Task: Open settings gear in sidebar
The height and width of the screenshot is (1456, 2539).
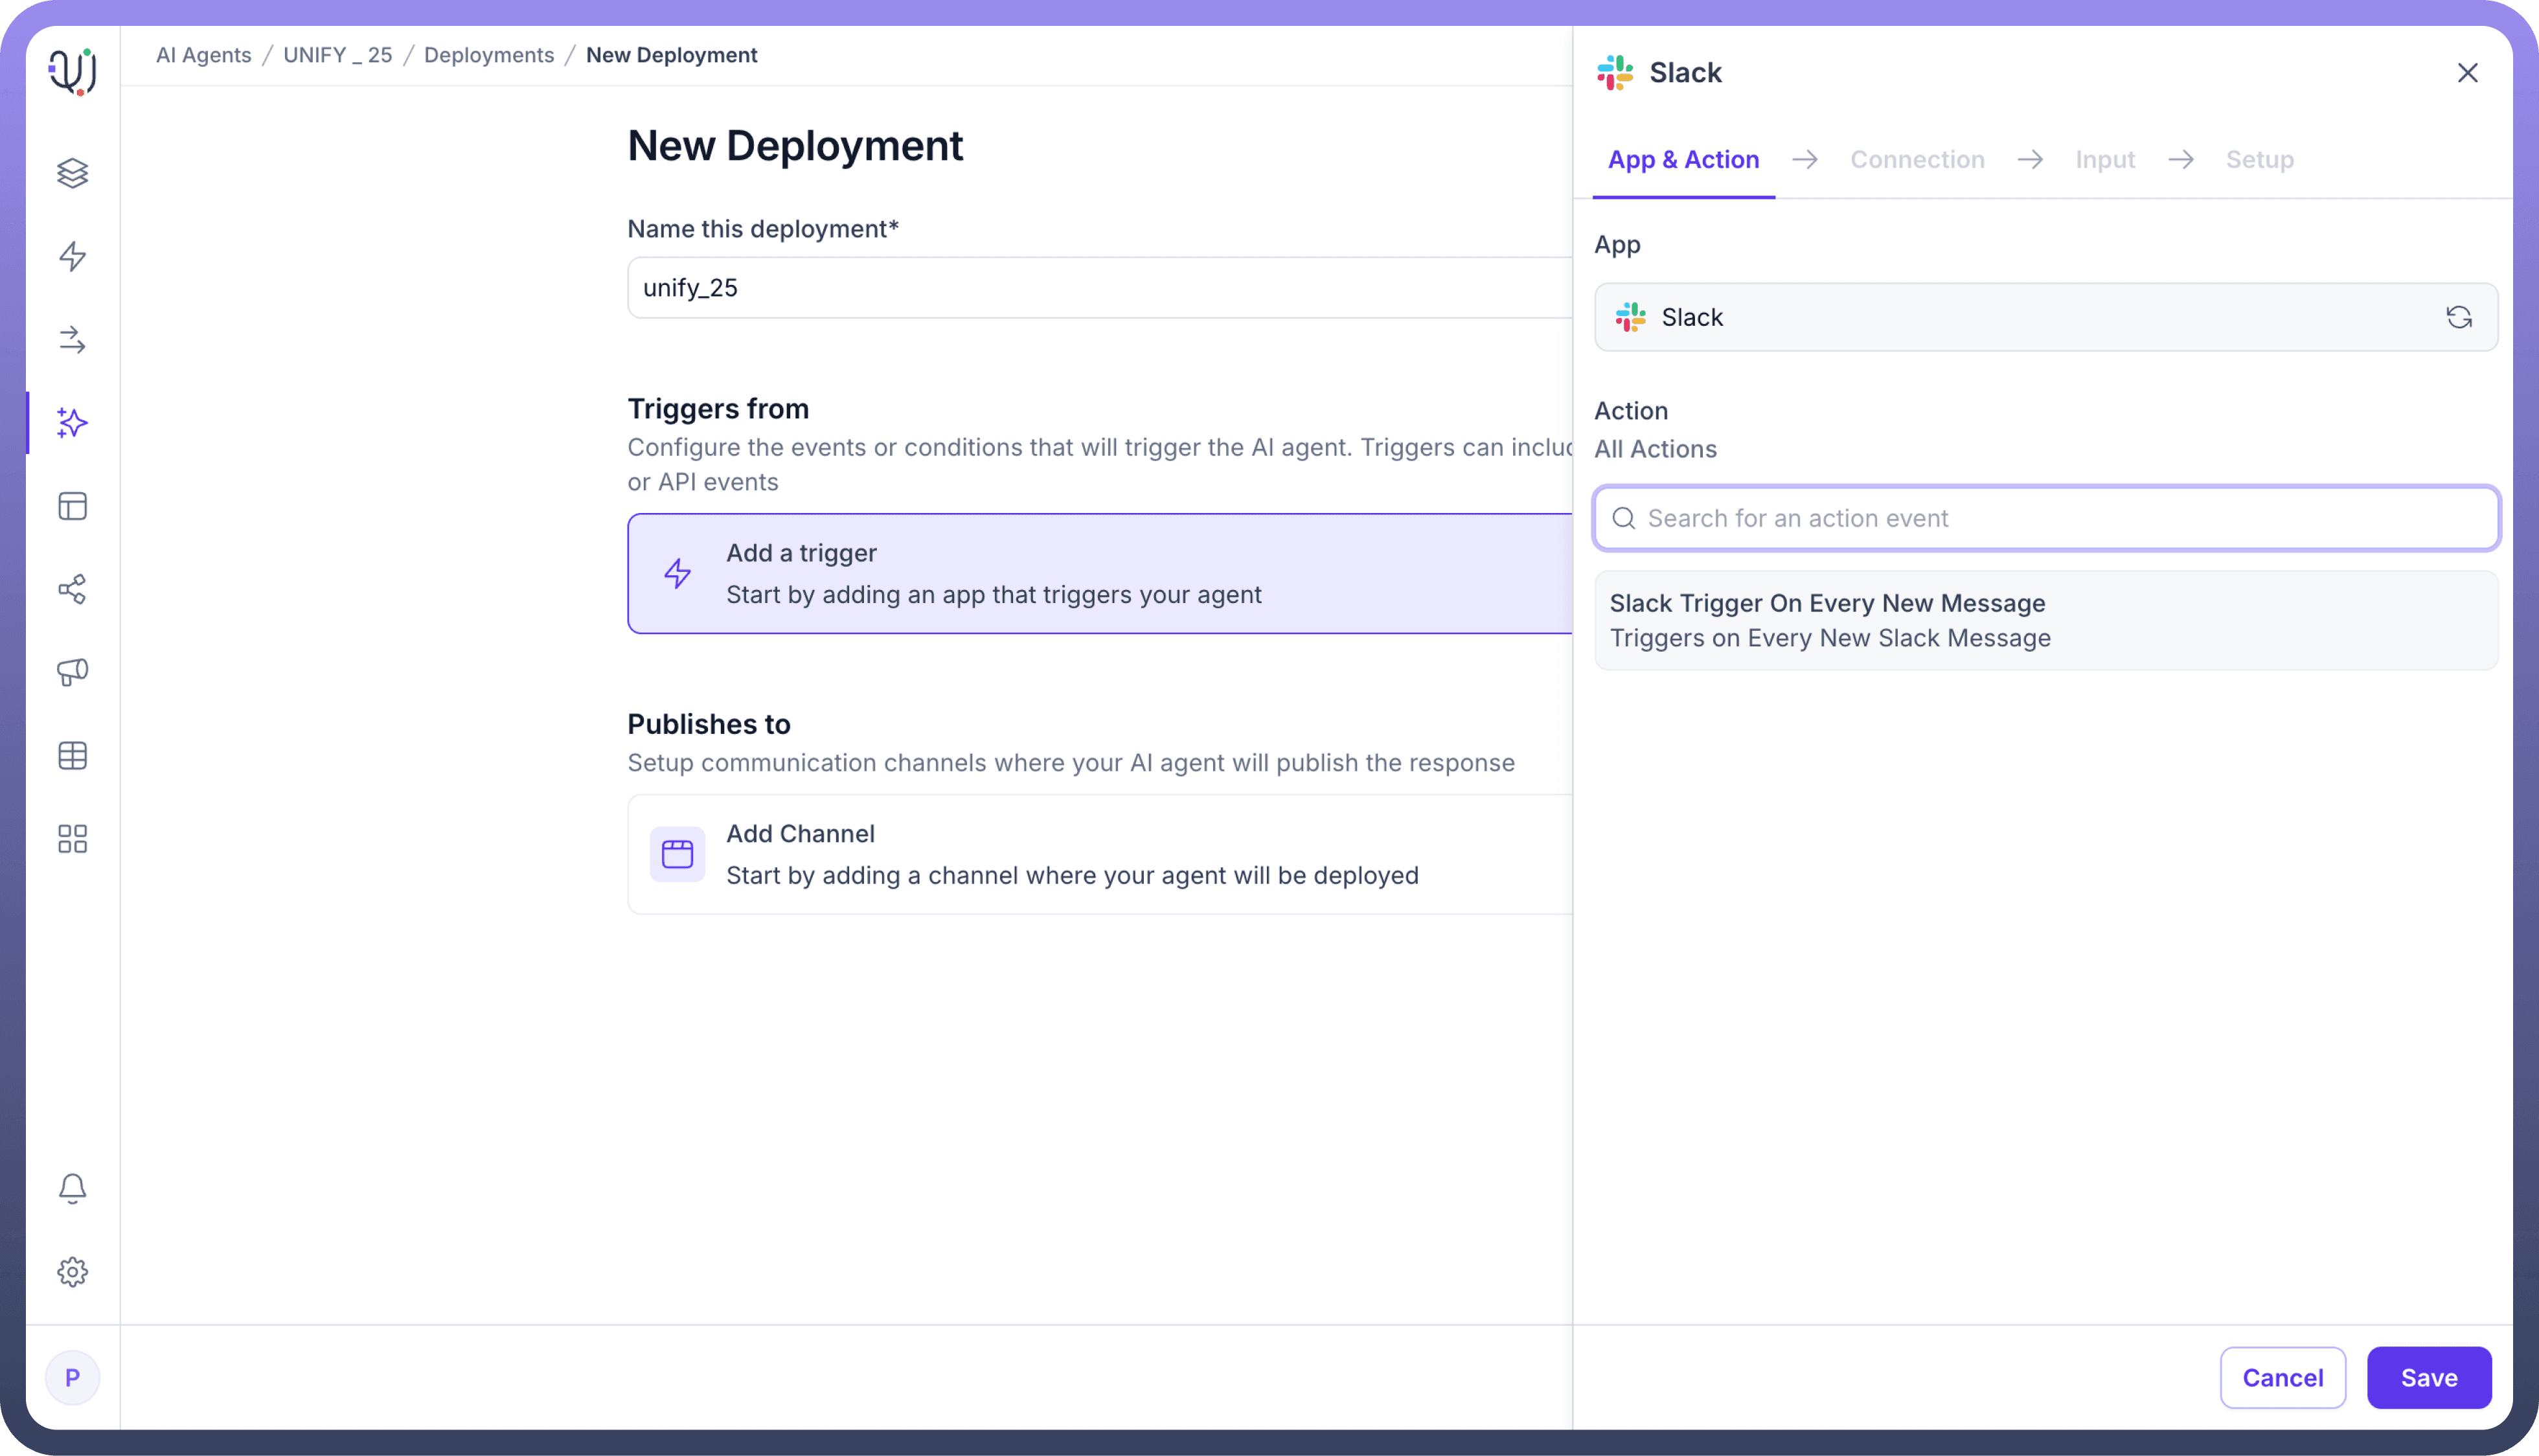Action: click(72, 1272)
